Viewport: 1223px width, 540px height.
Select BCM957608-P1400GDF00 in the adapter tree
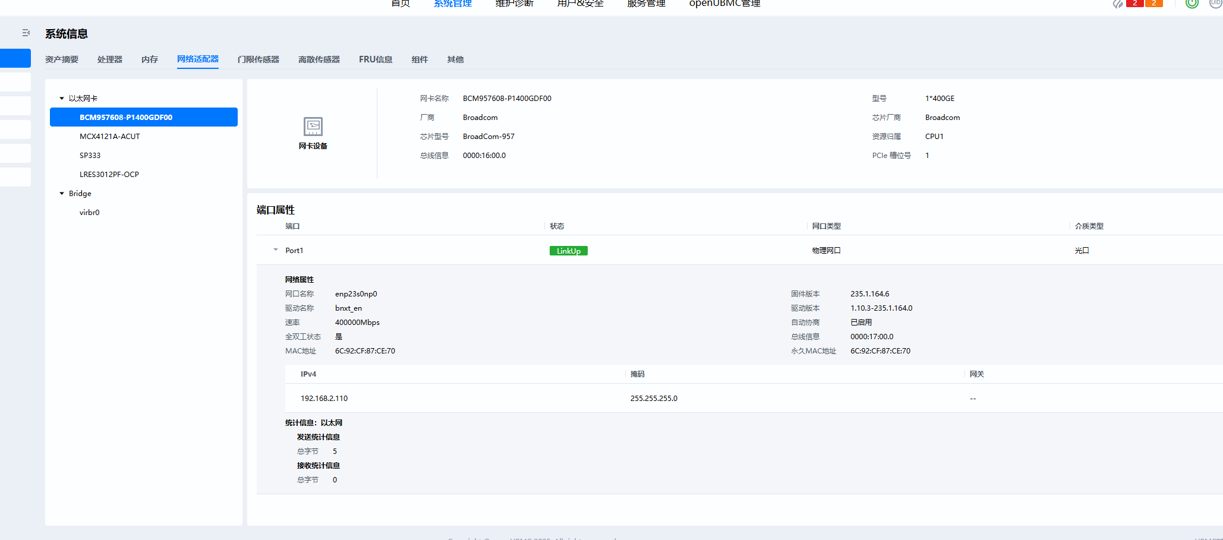144,117
